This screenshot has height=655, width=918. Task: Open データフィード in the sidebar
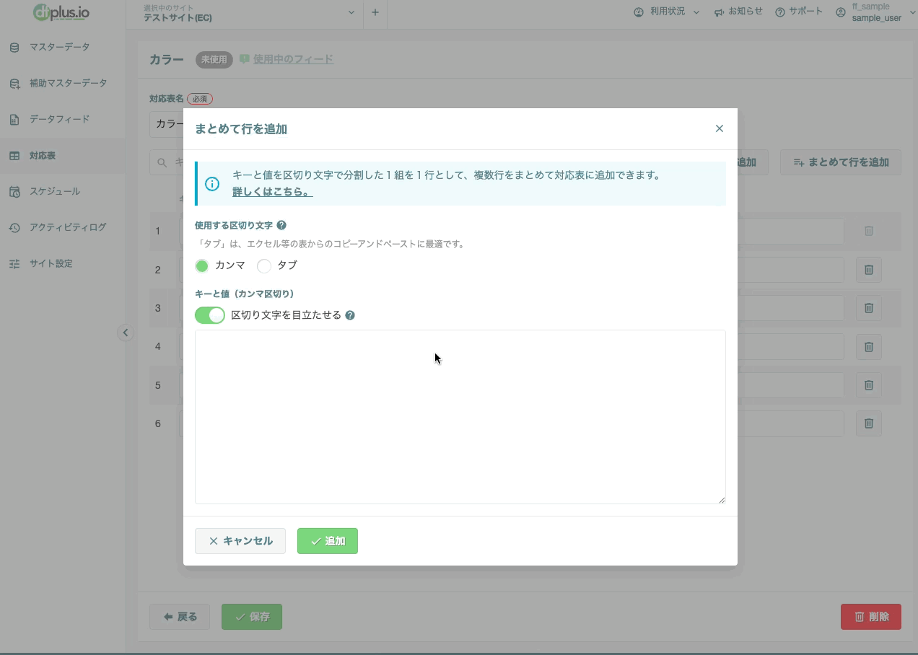[63, 119]
